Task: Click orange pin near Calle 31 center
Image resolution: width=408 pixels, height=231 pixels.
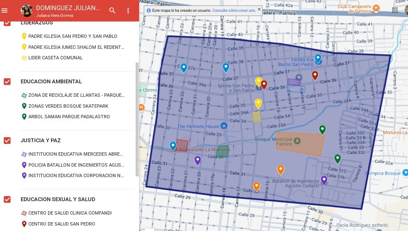Action: click(x=281, y=170)
